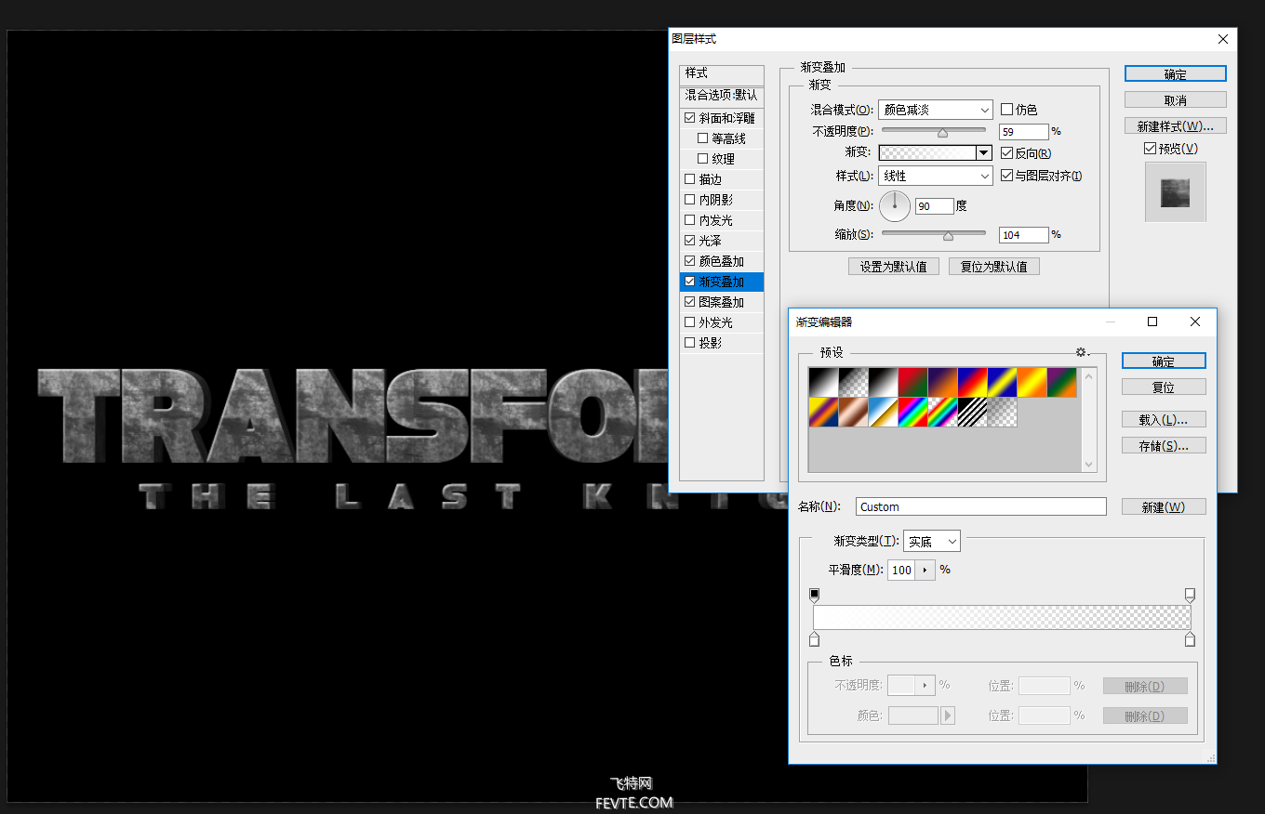Adjust the 缩放 slider
The image size is (1265, 814).
click(948, 236)
